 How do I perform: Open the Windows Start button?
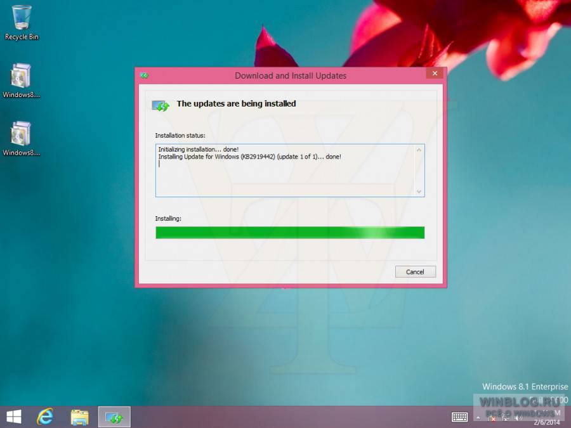point(14,417)
